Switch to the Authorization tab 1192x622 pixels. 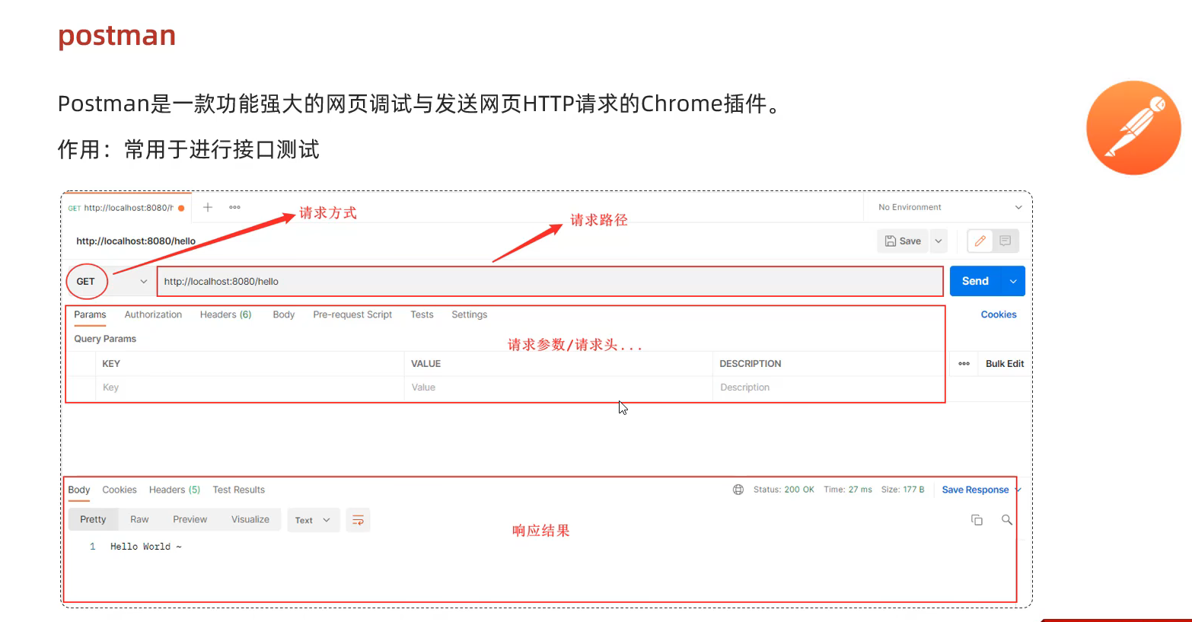[x=153, y=314]
